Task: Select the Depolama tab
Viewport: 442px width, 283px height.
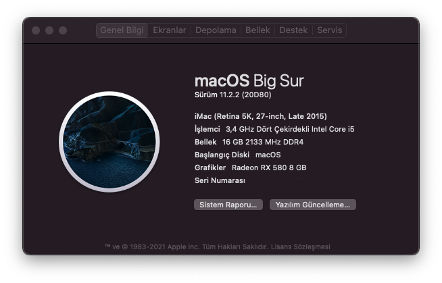Action: click(216, 30)
